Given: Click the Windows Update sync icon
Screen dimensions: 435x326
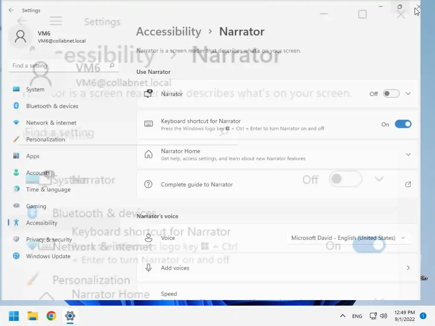Looking at the screenshot, I should point(17,256).
